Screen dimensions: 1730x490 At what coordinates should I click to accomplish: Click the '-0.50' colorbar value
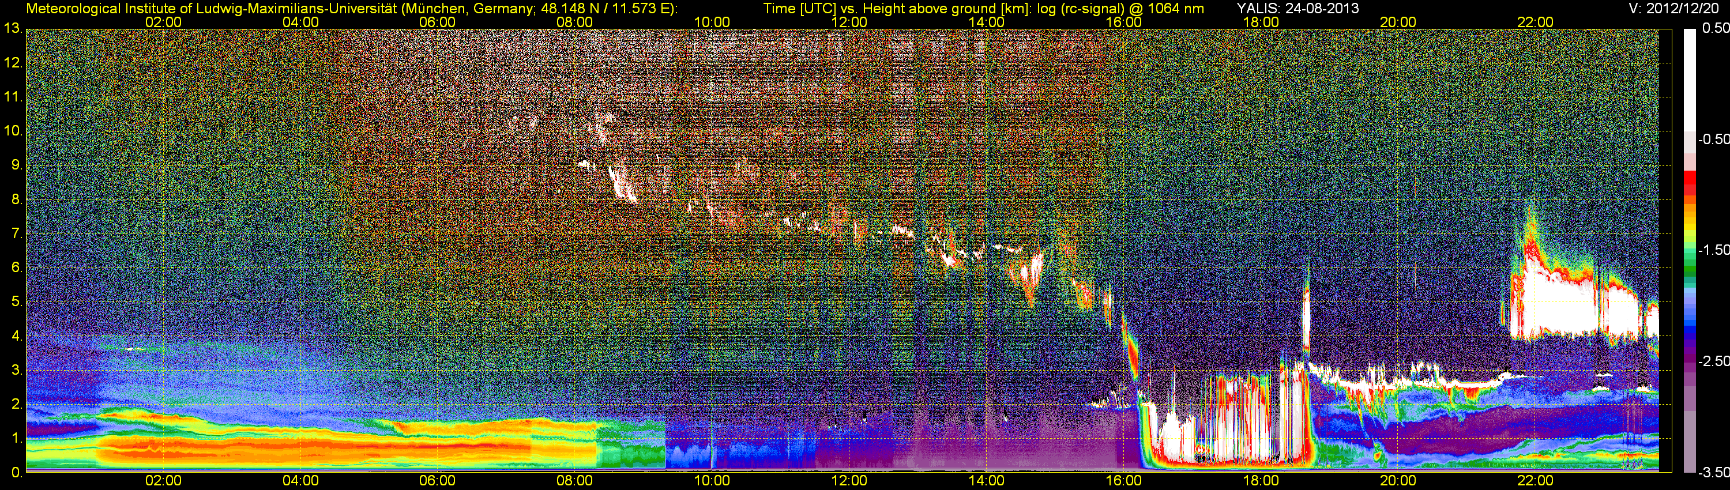[x=1713, y=139]
